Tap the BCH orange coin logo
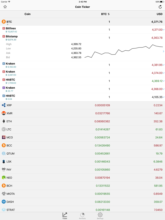This screenshot has height=220, width=165. tap(4, 186)
